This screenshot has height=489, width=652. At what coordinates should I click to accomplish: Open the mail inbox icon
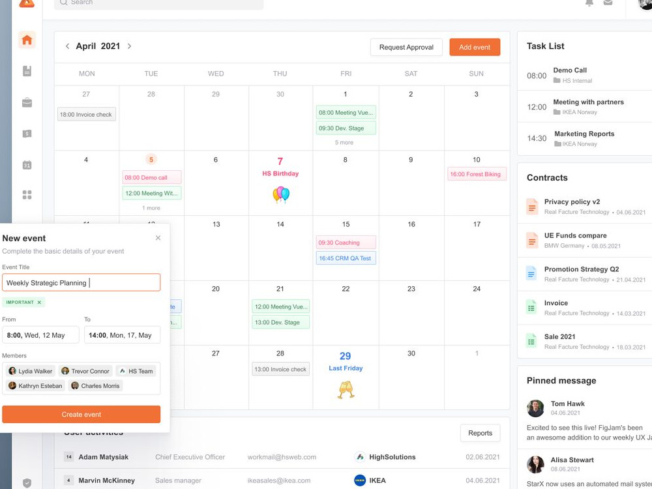coord(608,3)
